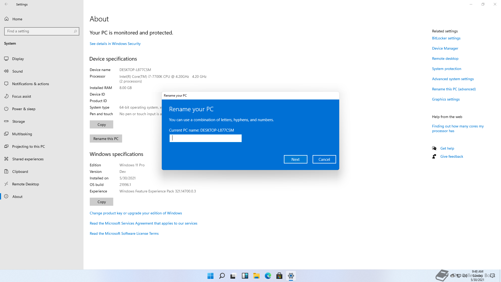Open Widgets from the taskbar

(245, 276)
